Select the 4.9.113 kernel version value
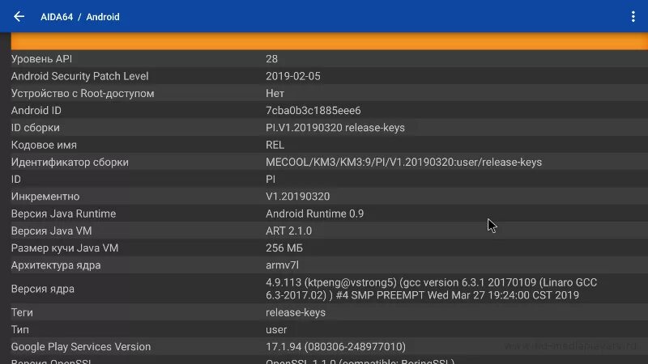This screenshot has width=648, height=364. pyautogui.click(x=432, y=289)
